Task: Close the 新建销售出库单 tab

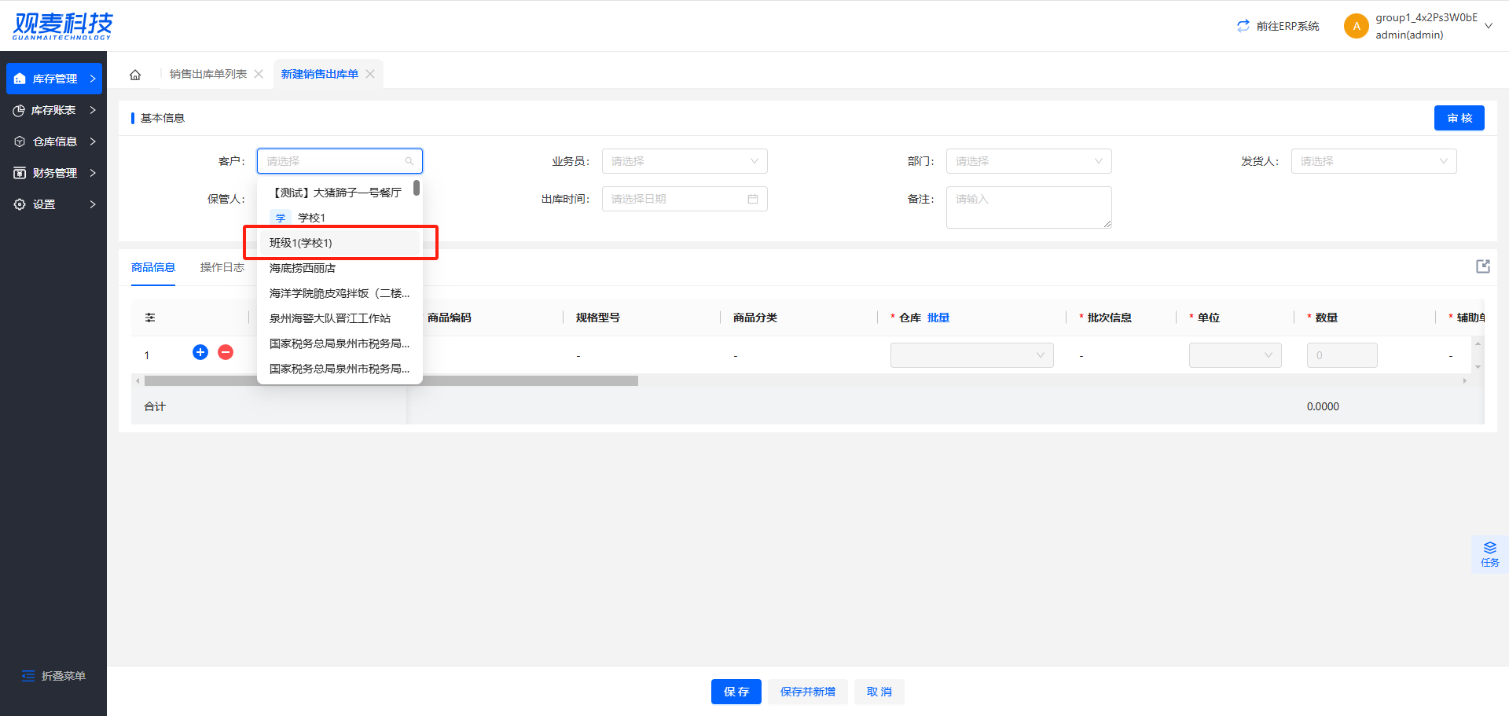Action: 370,74
